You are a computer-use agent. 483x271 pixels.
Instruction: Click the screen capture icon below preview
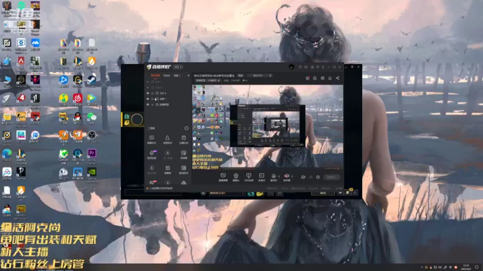click(x=223, y=176)
